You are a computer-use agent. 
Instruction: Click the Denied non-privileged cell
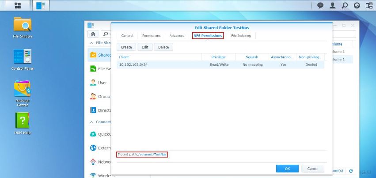pos(311,64)
